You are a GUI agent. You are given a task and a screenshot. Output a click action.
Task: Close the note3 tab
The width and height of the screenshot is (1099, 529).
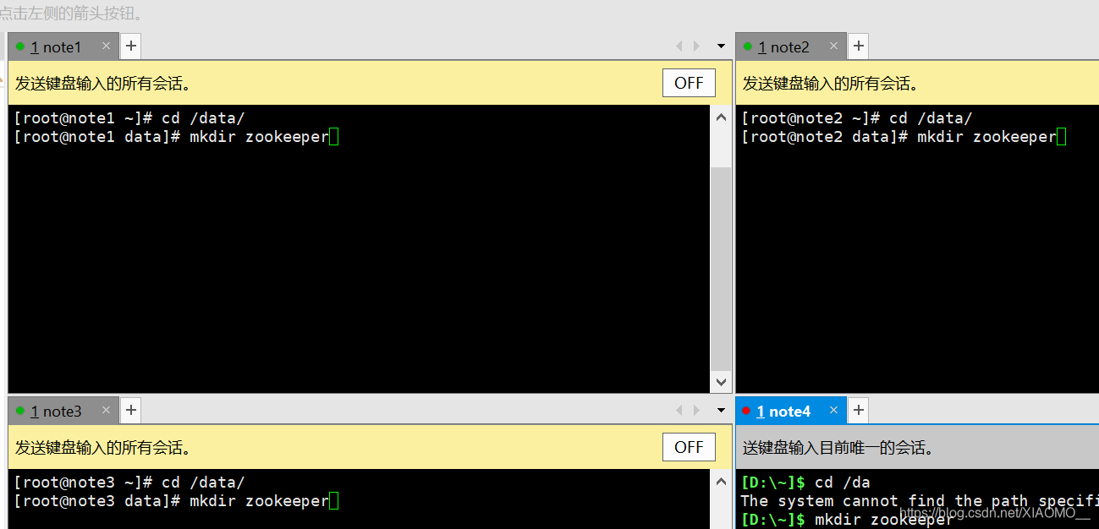(x=106, y=411)
